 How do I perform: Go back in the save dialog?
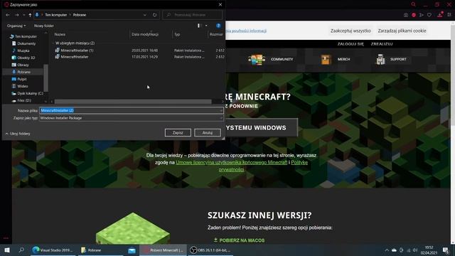(x=8, y=15)
